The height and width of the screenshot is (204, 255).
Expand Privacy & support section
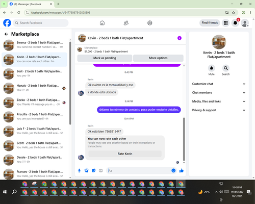pyautogui.click(x=219, y=110)
